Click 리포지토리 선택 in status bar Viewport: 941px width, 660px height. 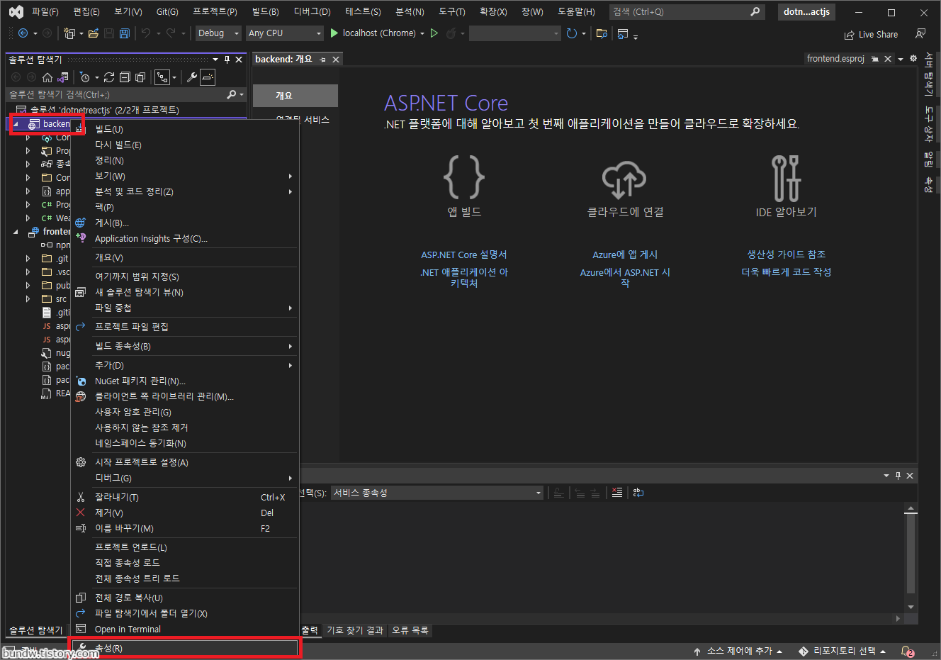click(842, 651)
